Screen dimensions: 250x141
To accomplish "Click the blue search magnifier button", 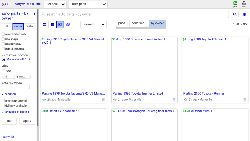I will (235, 14).
